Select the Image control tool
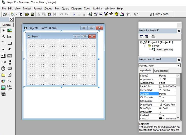 pyautogui.click(x=3, y=87)
